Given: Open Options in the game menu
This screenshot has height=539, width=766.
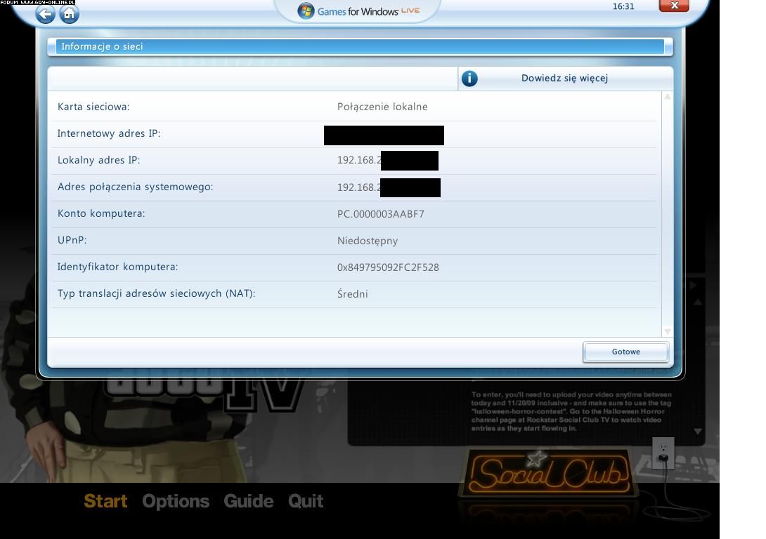Looking at the screenshot, I should click(176, 501).
